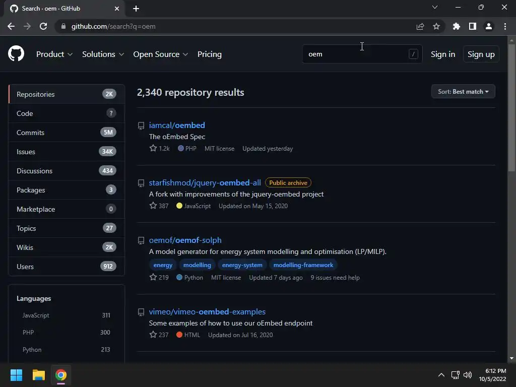This screenshot has width=516, height=387.
Task: Click the Sign up button
Action: pyautogui.click(x=481, y=54)
